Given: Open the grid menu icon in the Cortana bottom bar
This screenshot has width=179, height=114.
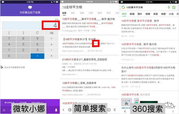Looking at the screenshot, I should point(4,110).
